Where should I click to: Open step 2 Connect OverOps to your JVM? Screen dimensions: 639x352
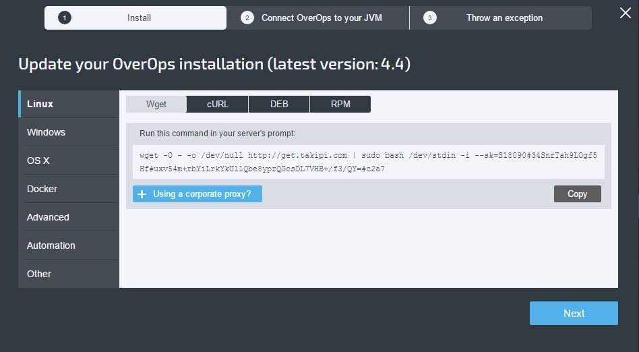[x=318, y=18]
